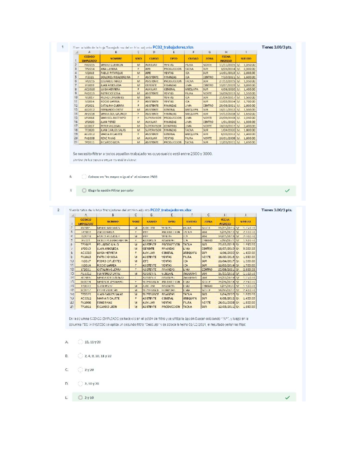Screen dimensions: 355x460
Task: Click select-all corner triangle in first spreadsheet
Action: pyautogui.click(x=76, y=52)
